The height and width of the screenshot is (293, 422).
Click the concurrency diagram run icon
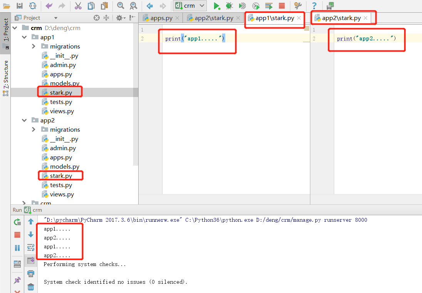pyautogui.click(x=269, y=6)
